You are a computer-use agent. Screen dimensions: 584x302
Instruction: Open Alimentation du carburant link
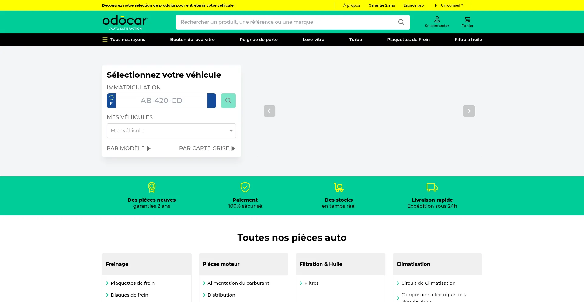(238, 283)
